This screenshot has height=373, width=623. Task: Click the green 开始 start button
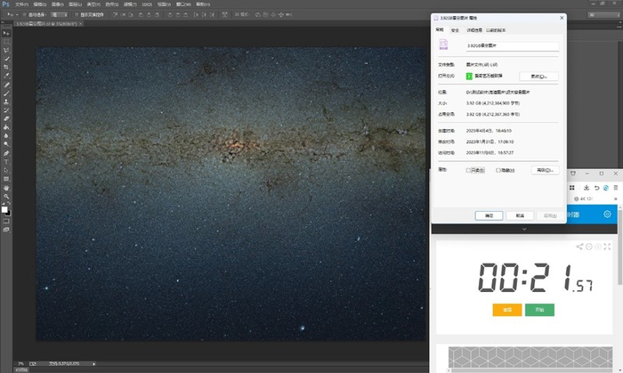pos(538,310)
